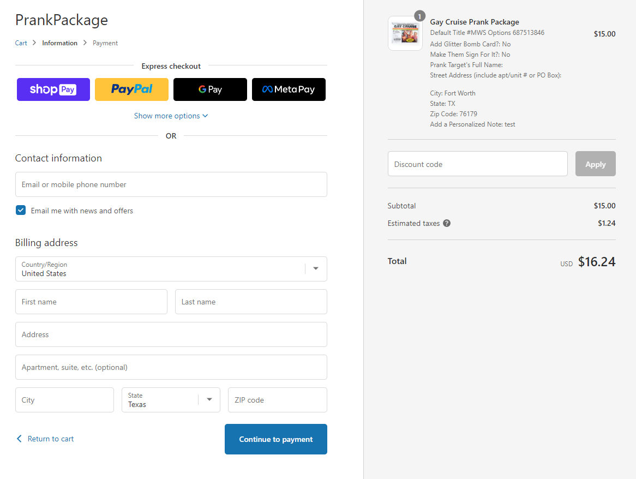Click the First name field

tap(91, 302)
